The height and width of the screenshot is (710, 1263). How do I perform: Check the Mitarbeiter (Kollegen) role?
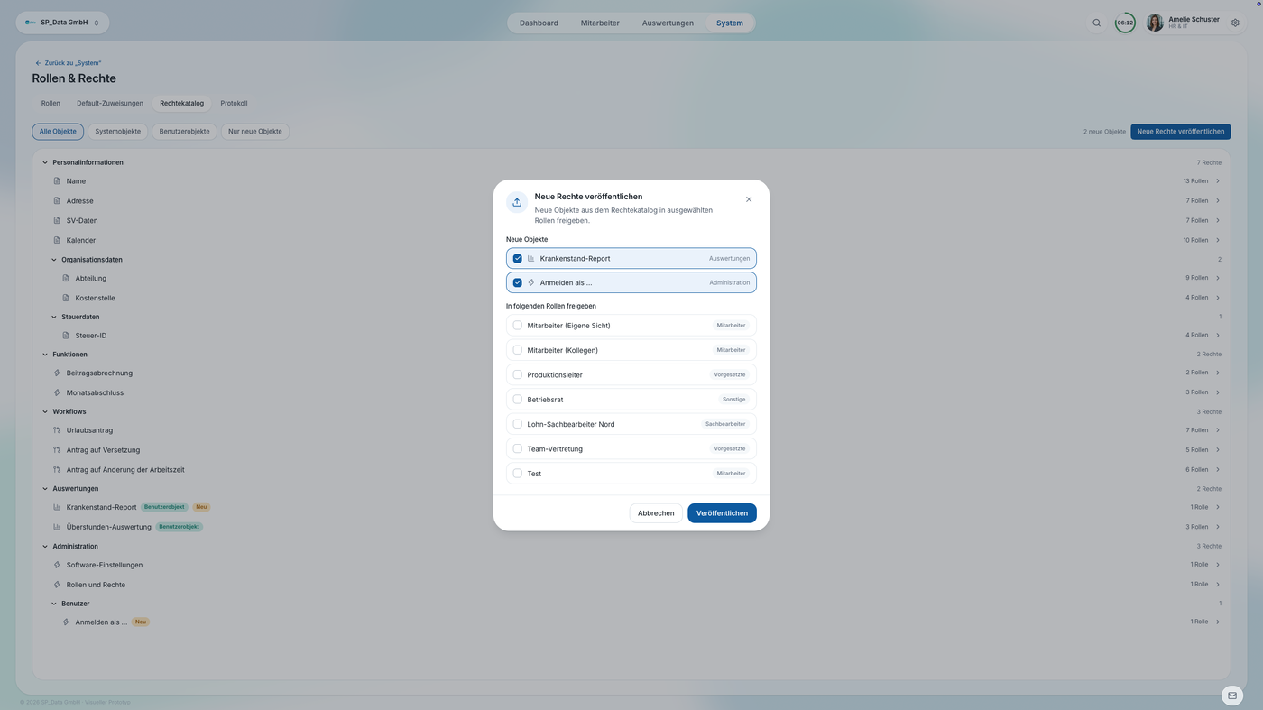(518, 350)
